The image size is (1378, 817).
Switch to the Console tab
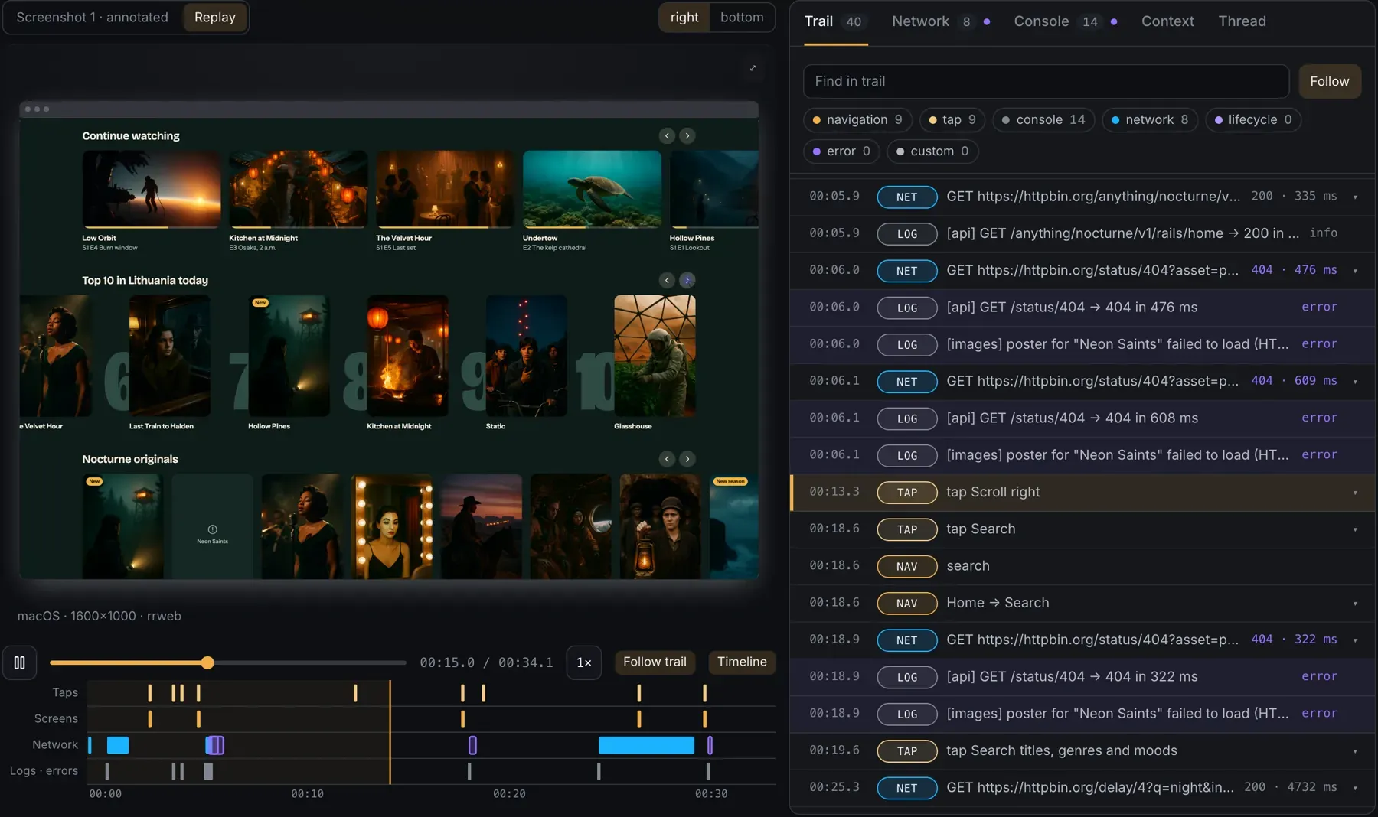point(1065,21)
